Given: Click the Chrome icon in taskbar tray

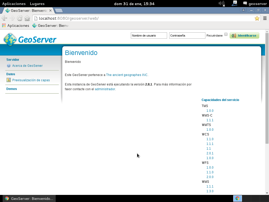Looking at the screenshot, I should pyautogui.click(x=237, y=198).
